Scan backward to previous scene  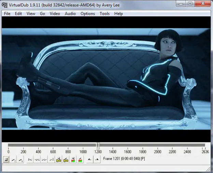(73, 159)
